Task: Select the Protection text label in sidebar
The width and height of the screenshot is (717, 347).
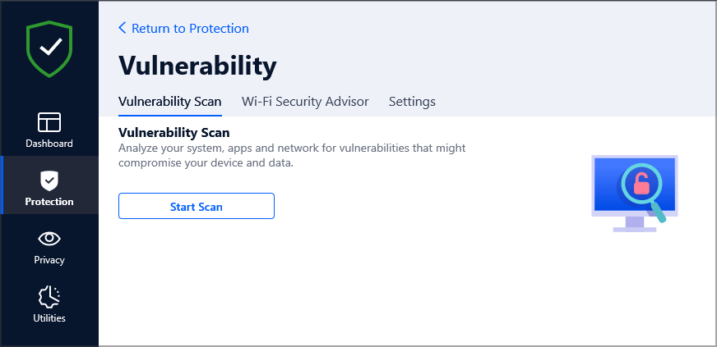Action: (x=49, y=202)
